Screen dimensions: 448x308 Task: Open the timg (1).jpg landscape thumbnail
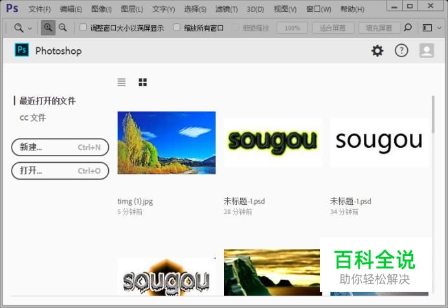(166, 143)
